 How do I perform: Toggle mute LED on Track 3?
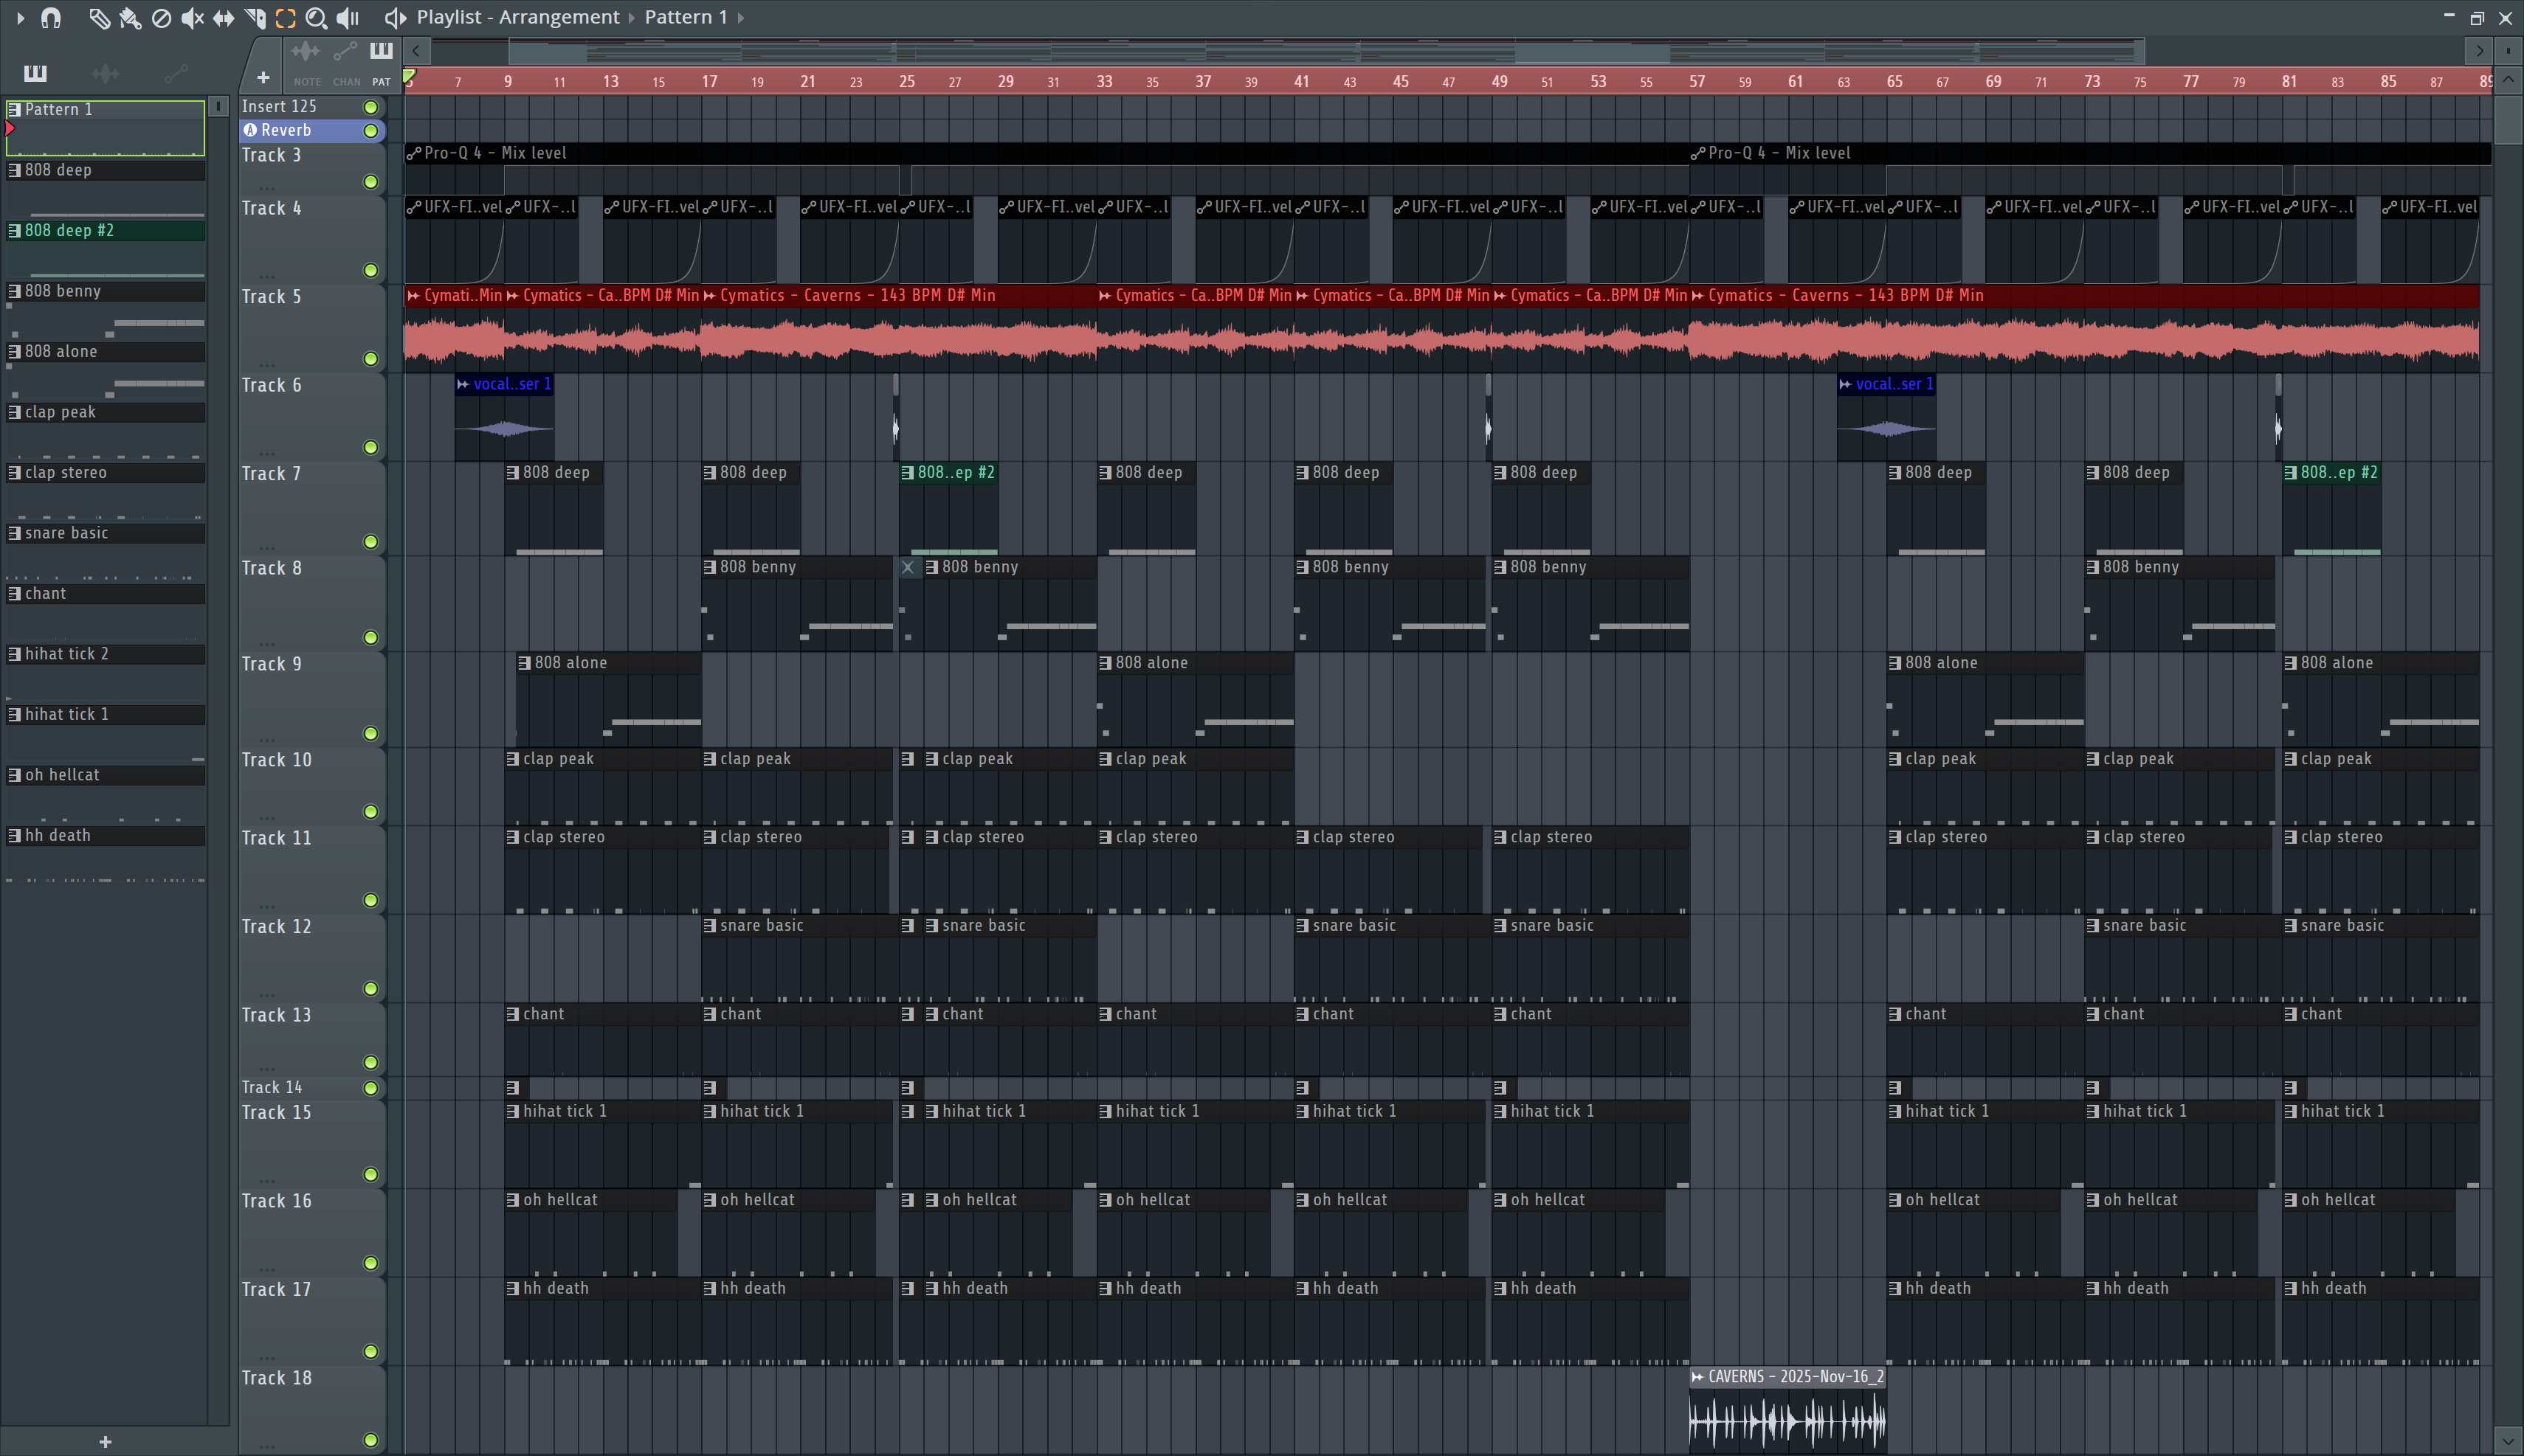(x=371, y=182)
